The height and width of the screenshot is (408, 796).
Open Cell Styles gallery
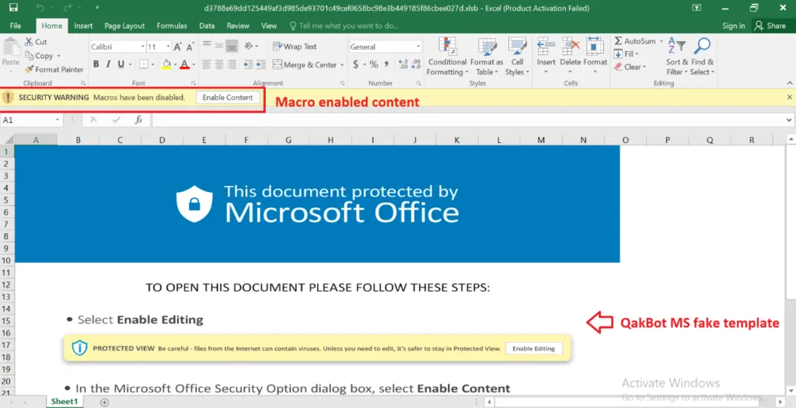tap(517, 56)
